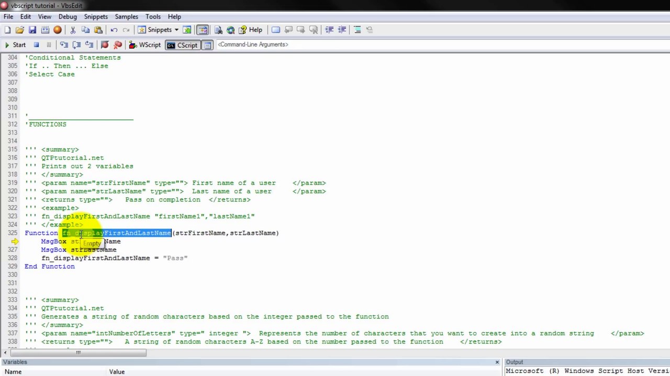Save the script with the floppy icon
The height and width of the screenshot is (376, 670).
coord(32,30)
